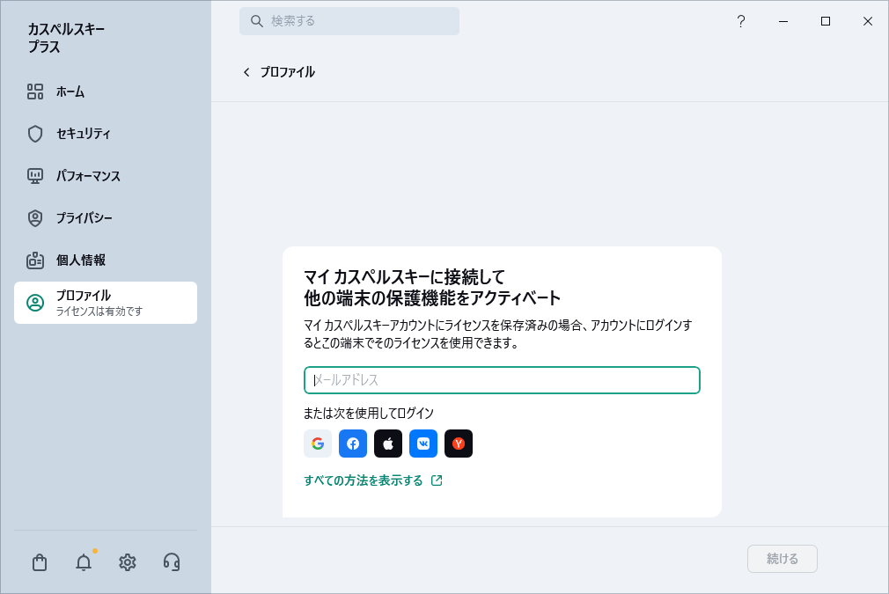
Task: Choose the Apple login icon
Action: tap(388, 444)
